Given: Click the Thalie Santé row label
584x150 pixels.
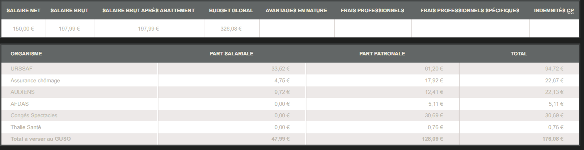Looking at the screenshot, I should pos(26,127).
